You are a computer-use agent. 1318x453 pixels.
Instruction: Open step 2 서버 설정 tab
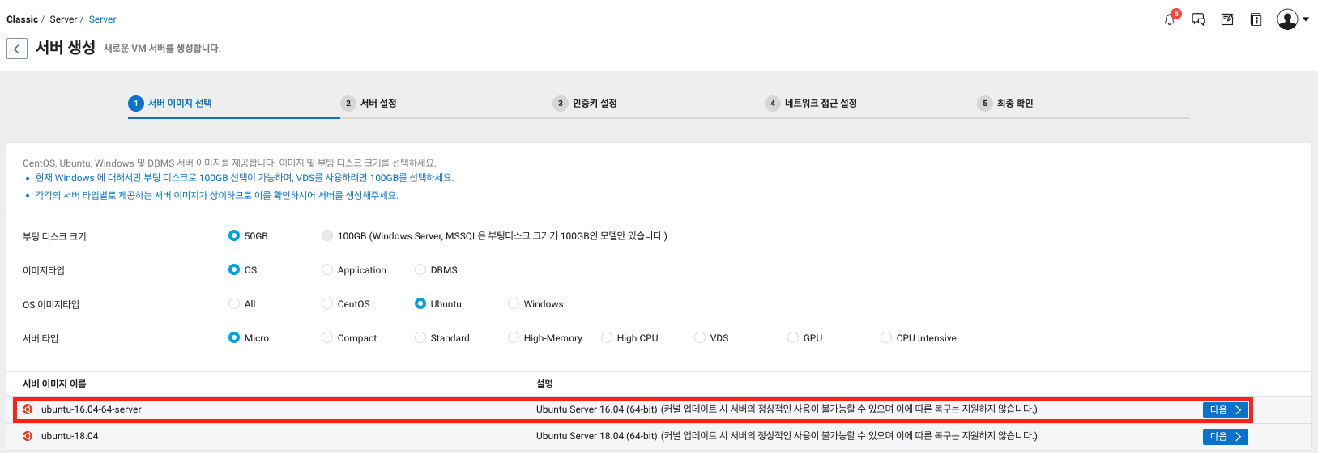[x=369, y=103]
